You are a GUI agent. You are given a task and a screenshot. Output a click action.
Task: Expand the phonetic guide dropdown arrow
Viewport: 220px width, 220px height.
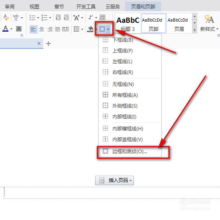coord(22,18)
